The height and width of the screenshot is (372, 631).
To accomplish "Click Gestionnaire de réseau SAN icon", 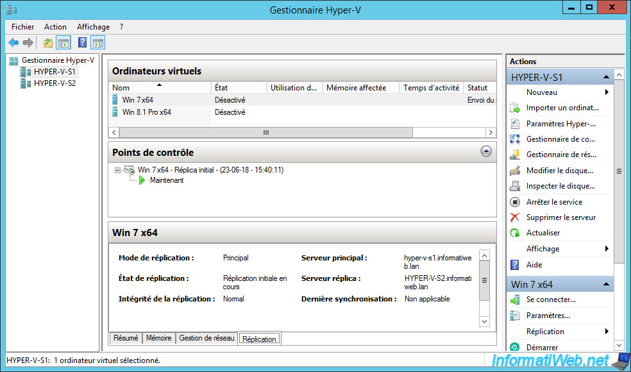I will (x=515, y=155).
